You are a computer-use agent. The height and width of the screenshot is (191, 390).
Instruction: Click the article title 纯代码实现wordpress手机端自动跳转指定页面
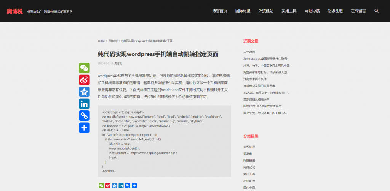[158, 54]
